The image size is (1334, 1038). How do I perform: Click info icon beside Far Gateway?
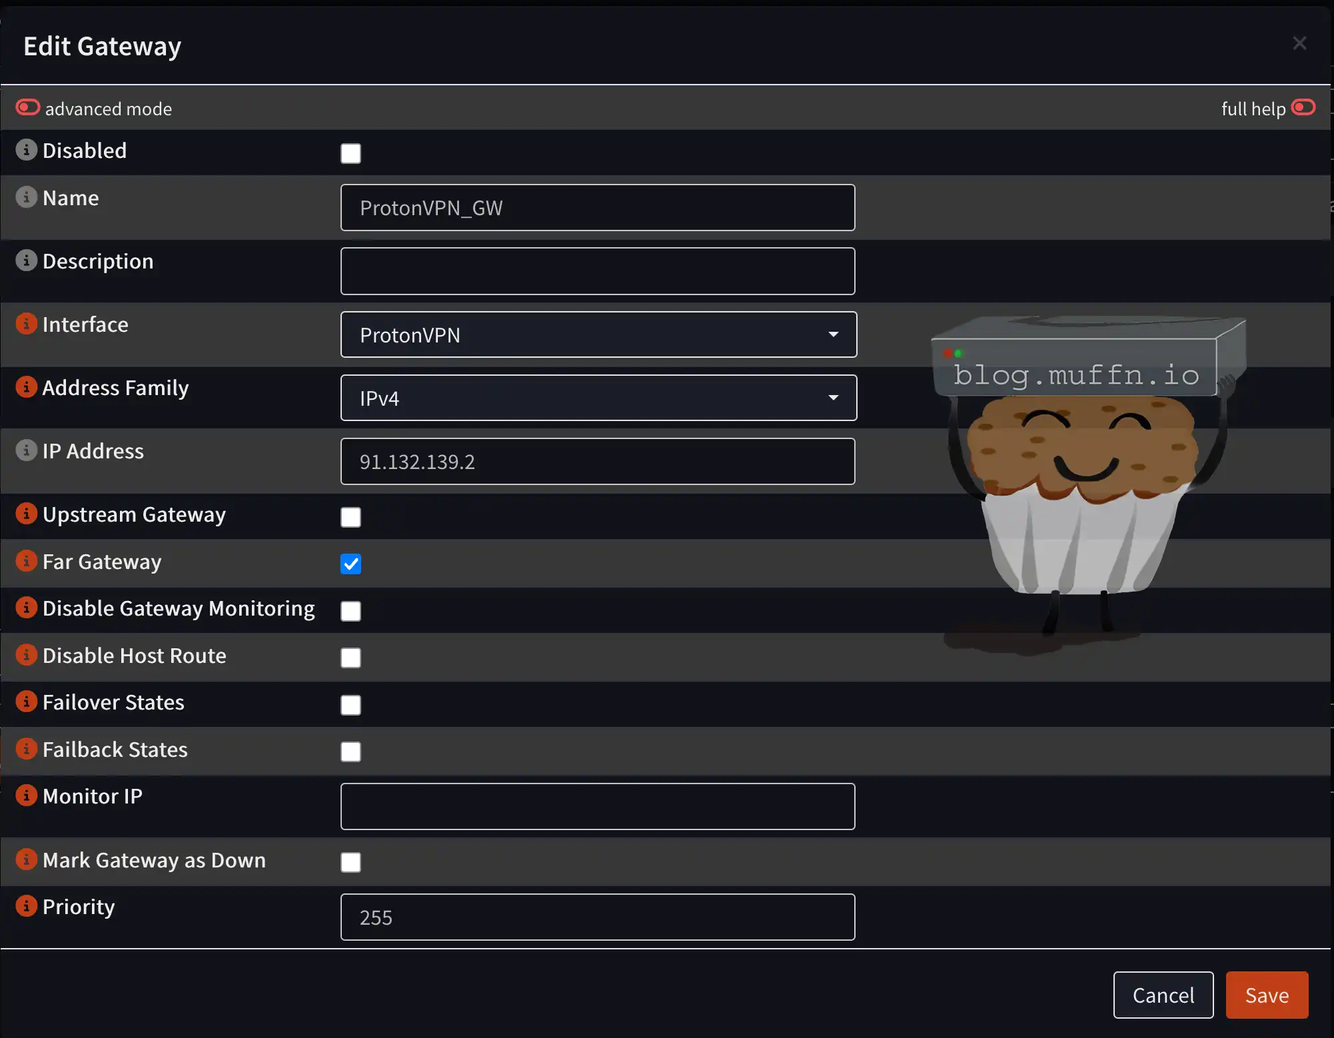point(26,561)
